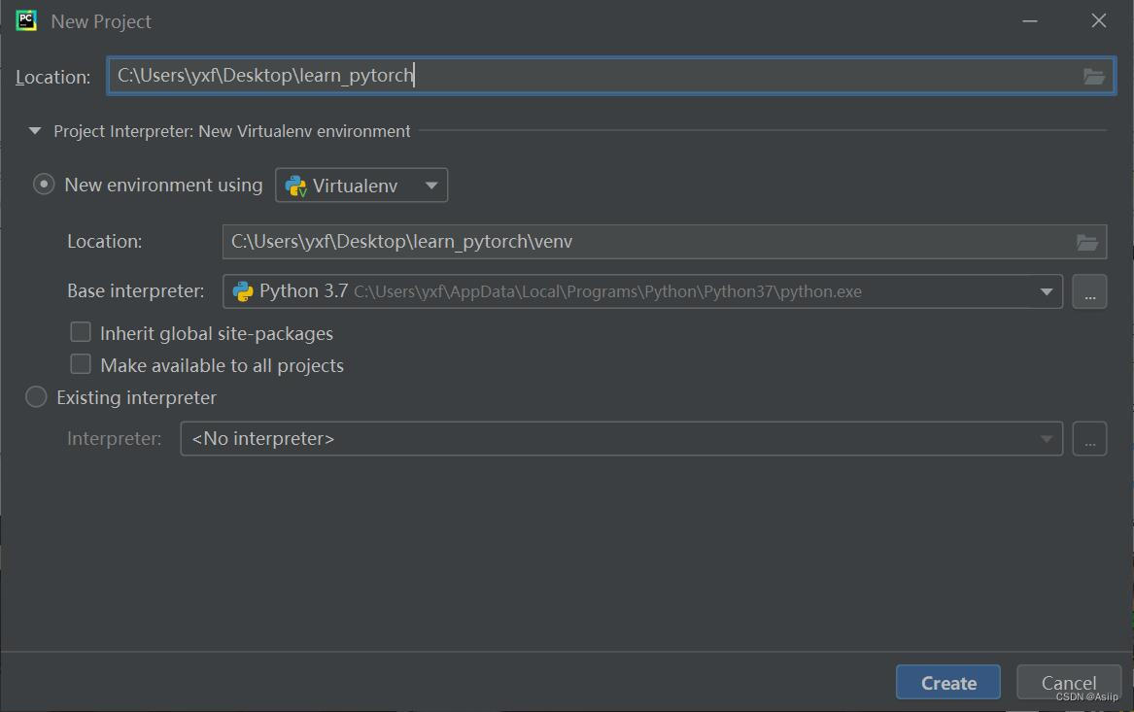Browse folder for virtualenv Location field
The image size is (1134, 712).
click(x=1087, y=242)
